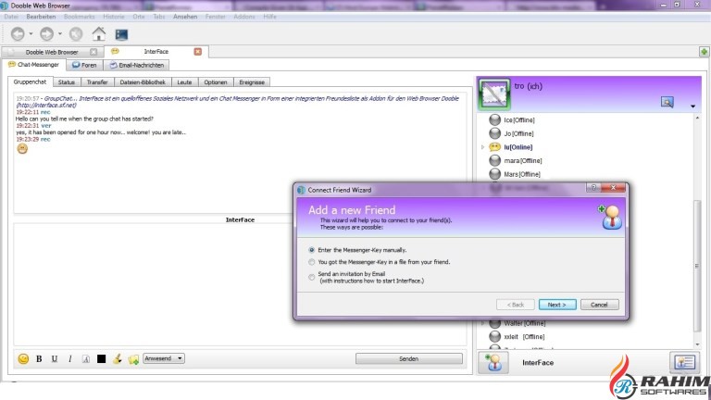
Task: Toggle italic text formatting
Action: click(69, 358)
